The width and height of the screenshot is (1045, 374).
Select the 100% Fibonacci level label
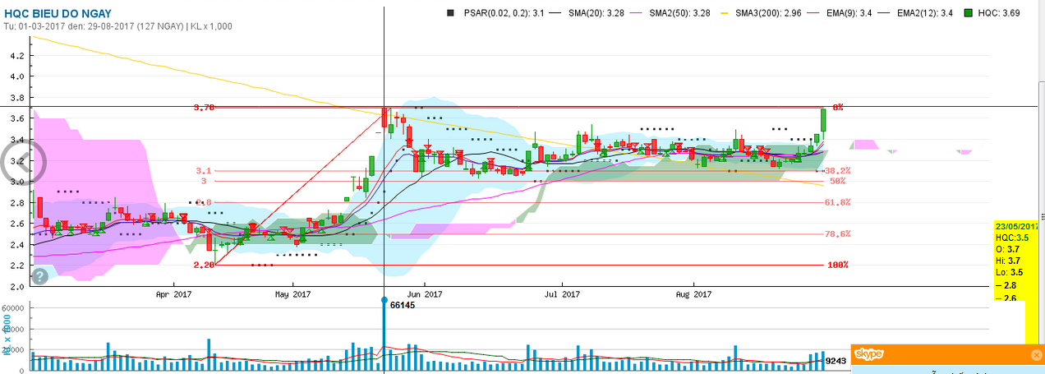coord(837,265)
